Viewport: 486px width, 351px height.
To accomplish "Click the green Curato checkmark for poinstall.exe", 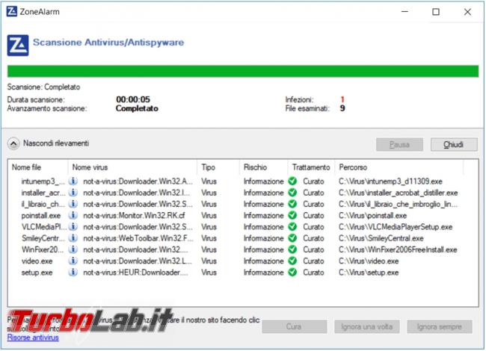I will tap(292, 215).
